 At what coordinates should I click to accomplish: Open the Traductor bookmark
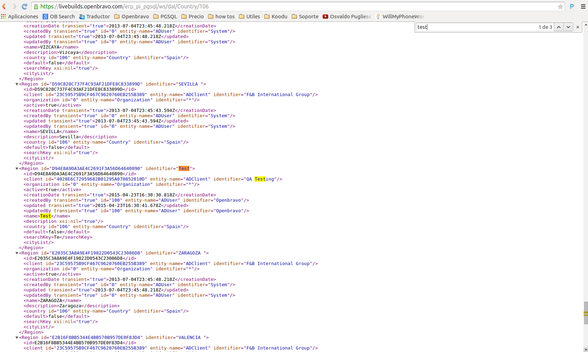tap(95, 17)
